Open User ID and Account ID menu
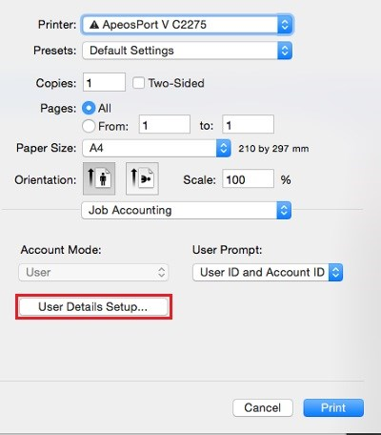This screenshot has width=381, height=435. (x=268, y=272)
